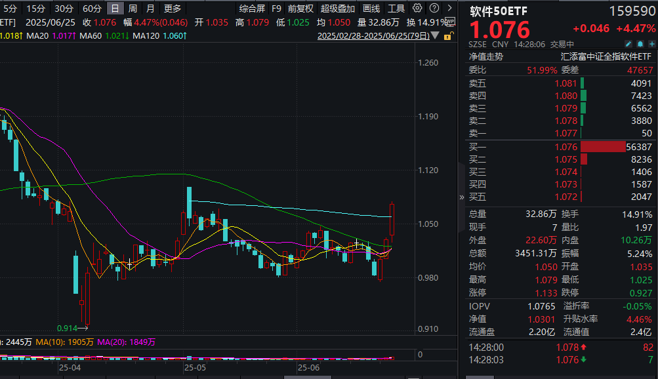This screenshot has width=658, height=379.
Task: Activate the 画线 drawing tool
Action: [371, 9]
